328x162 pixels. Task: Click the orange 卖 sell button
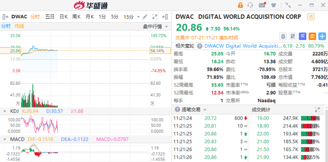[x=312, y=36]
